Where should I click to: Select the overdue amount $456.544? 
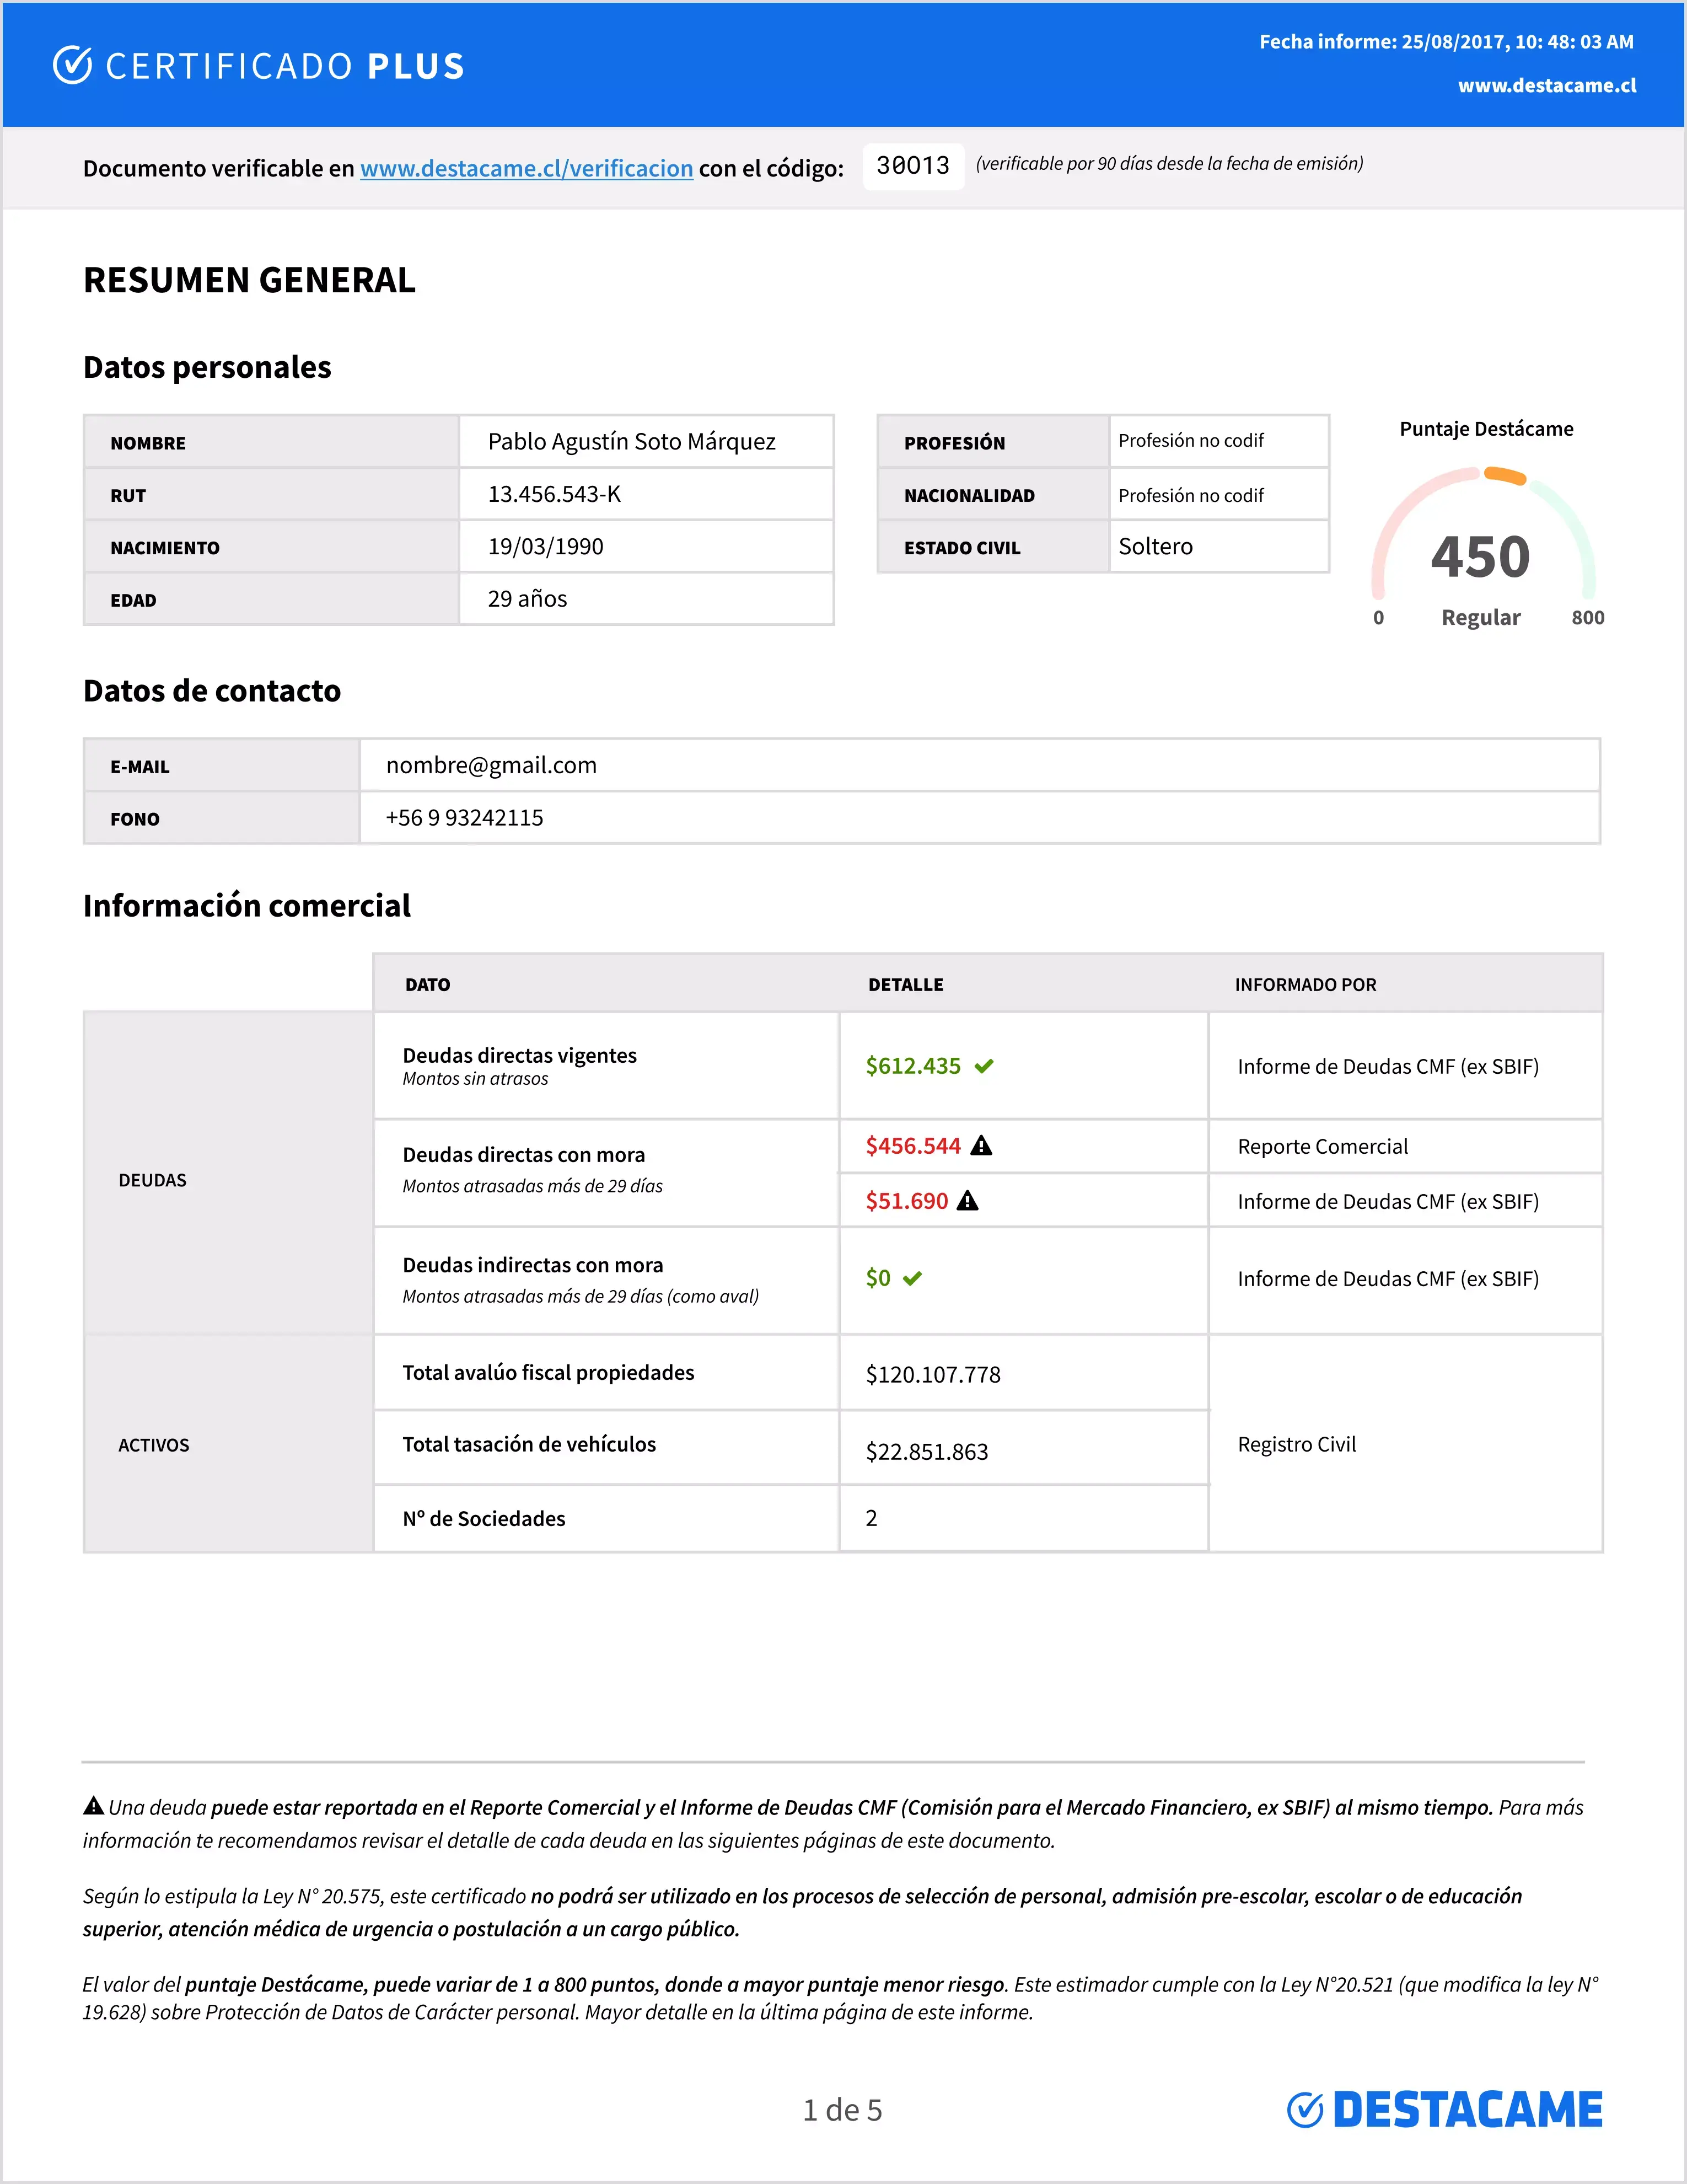tap(914, 1146)
